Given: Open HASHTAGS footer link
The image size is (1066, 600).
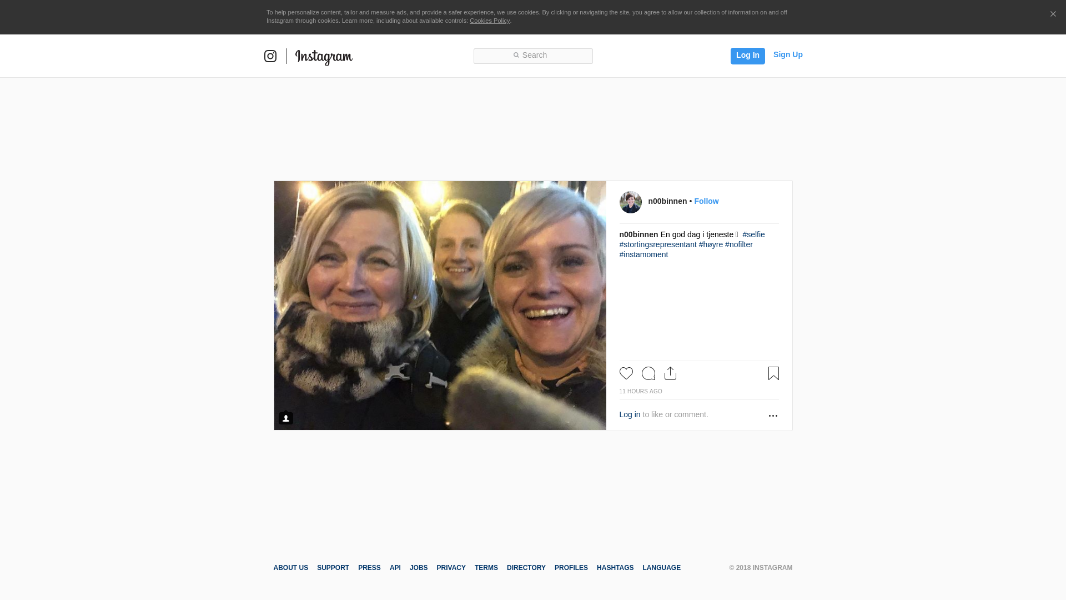Looking at the screenshot, I should click(x=615, y=568).
